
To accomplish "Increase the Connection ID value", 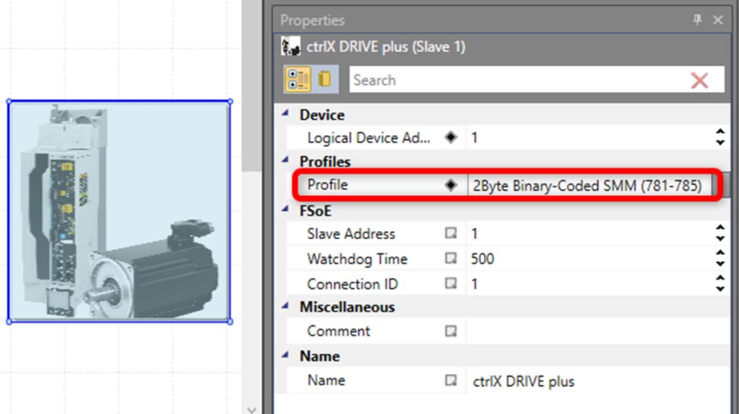I will pyautogui.click(x=720, y=279).
